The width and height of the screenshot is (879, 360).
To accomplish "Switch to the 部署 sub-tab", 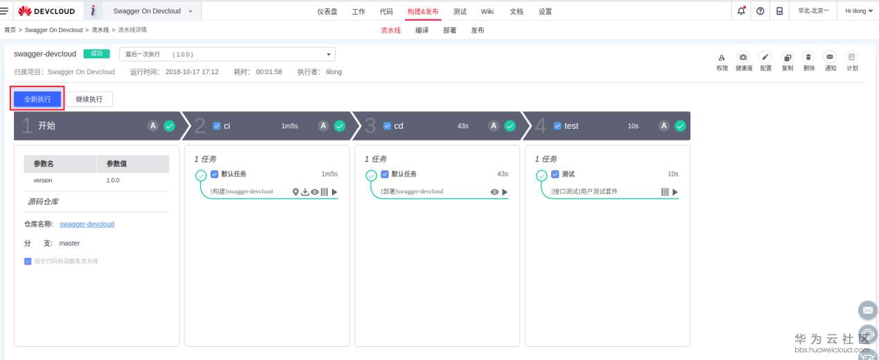I will click(x=450, y=30).
